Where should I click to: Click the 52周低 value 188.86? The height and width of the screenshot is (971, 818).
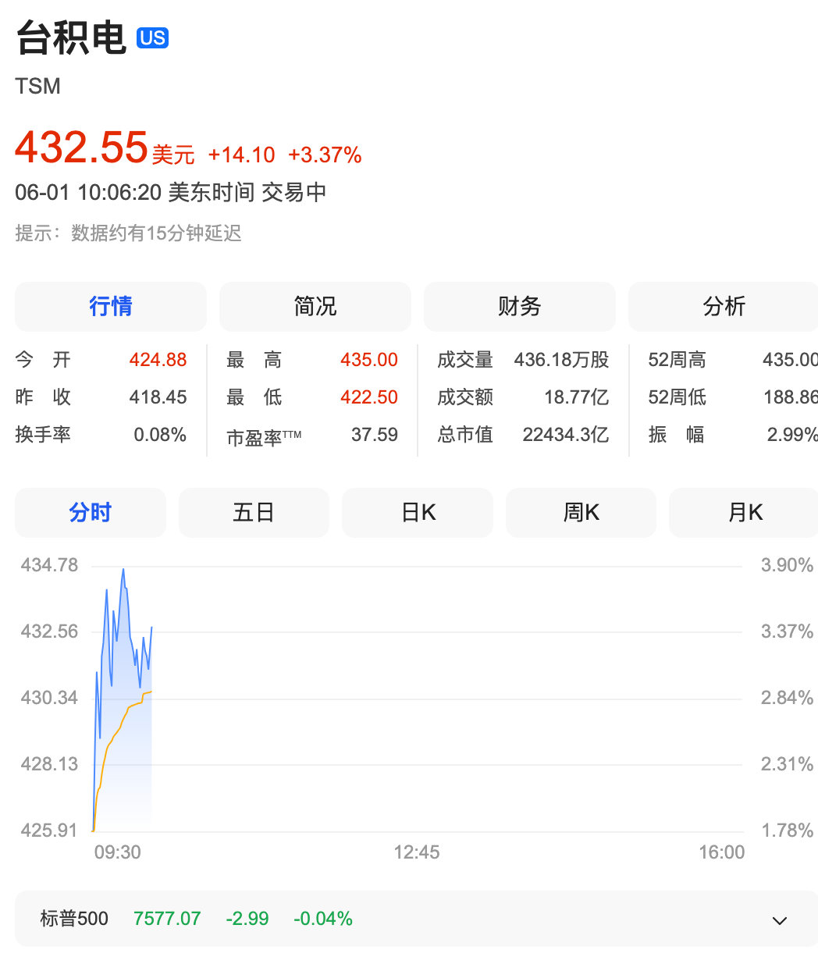(x=790, y=397)
